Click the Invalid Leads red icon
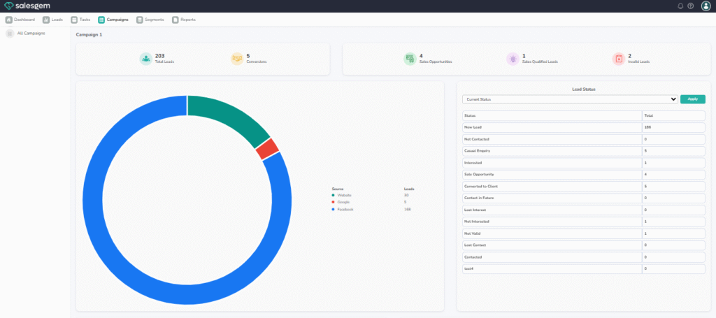 618,59
